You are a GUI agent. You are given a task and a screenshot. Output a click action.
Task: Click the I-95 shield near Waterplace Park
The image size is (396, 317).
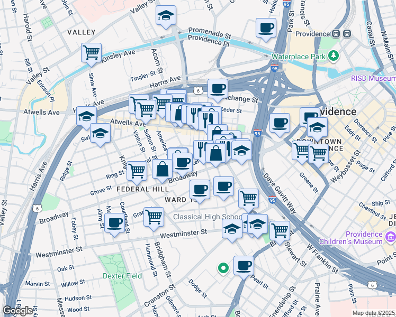click(274, 68)
